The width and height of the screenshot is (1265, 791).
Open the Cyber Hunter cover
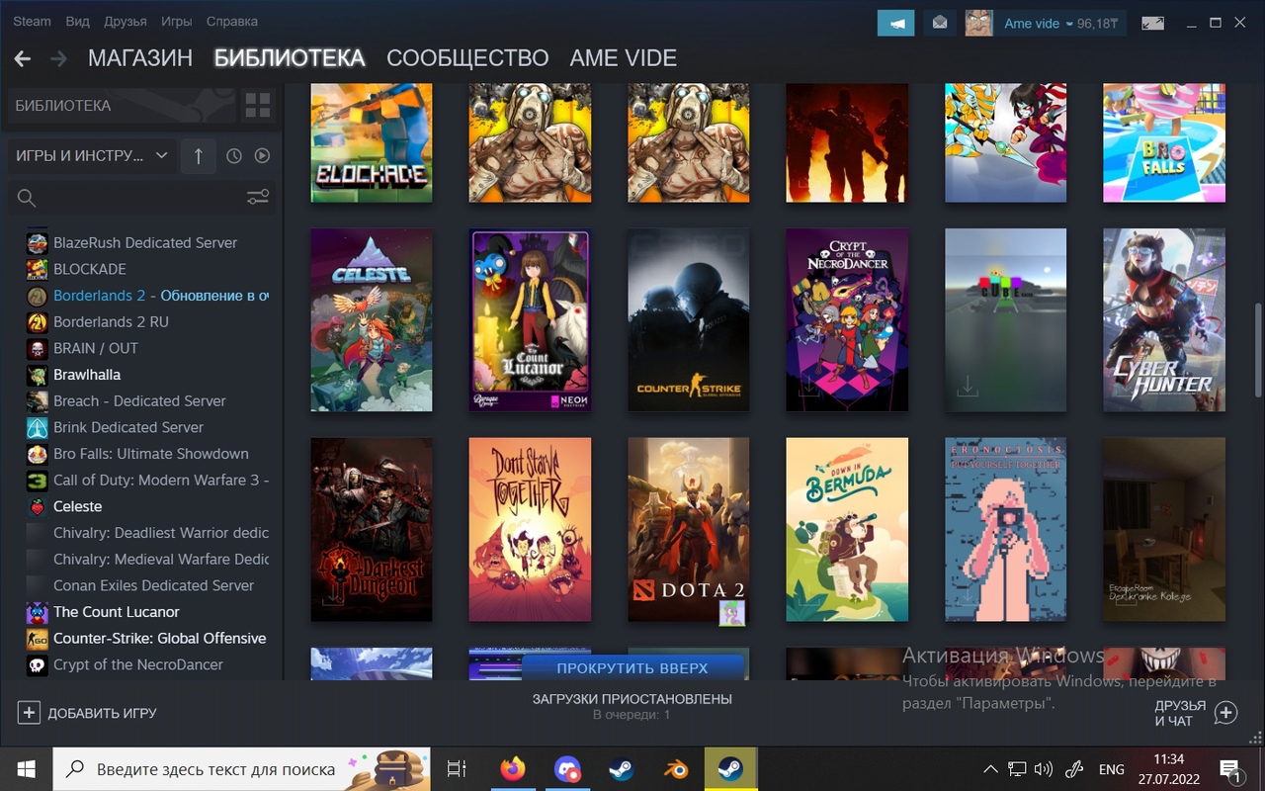pyautogui.click(x=1164, y=320)
